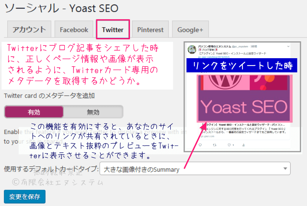Switch to the Facebook tab
Screen dimensions: 307x206
click(x=74, y=29)
